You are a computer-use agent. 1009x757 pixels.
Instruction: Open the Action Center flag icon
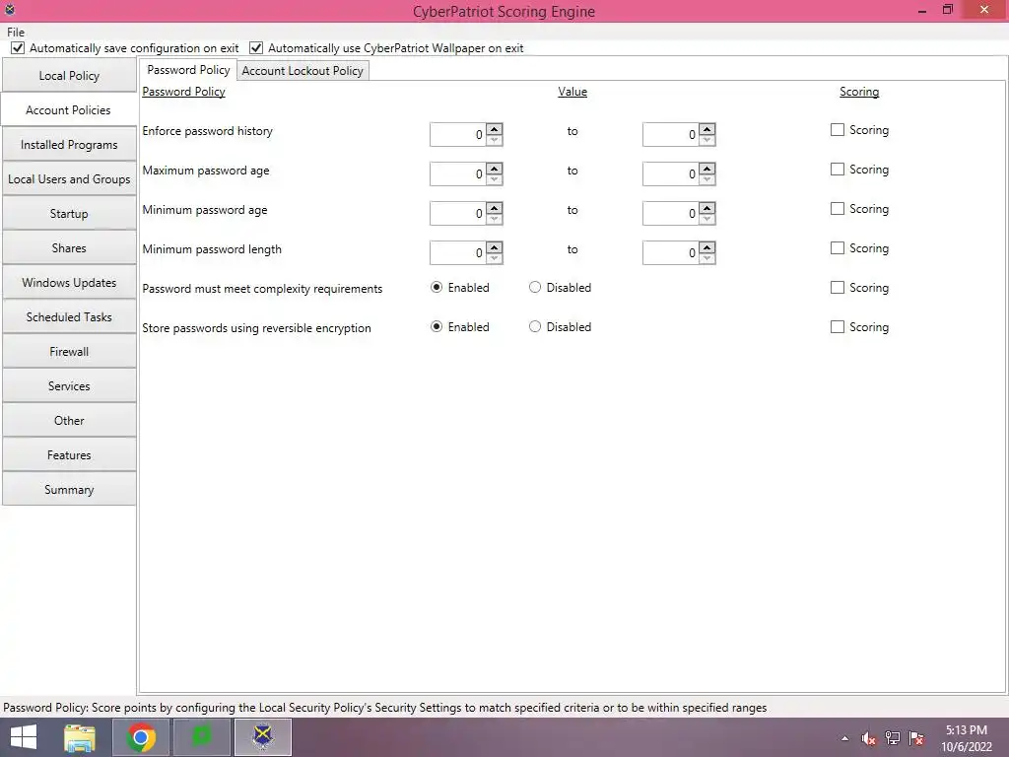coord(916,738)
